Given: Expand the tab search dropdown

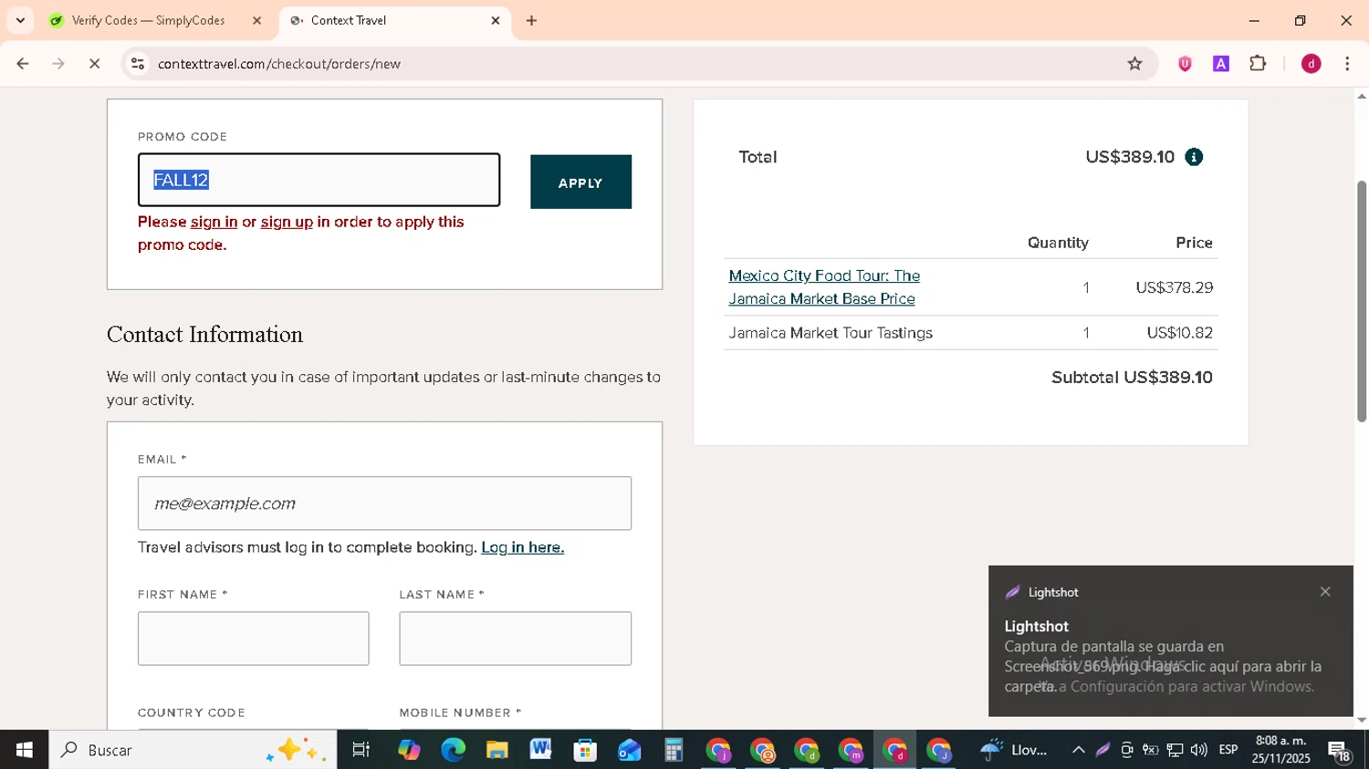Looking at the screenshot, I should pyautogui.click(x=20, y=20).
